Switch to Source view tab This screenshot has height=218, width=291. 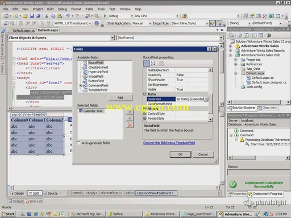click(x=51, y=193)
